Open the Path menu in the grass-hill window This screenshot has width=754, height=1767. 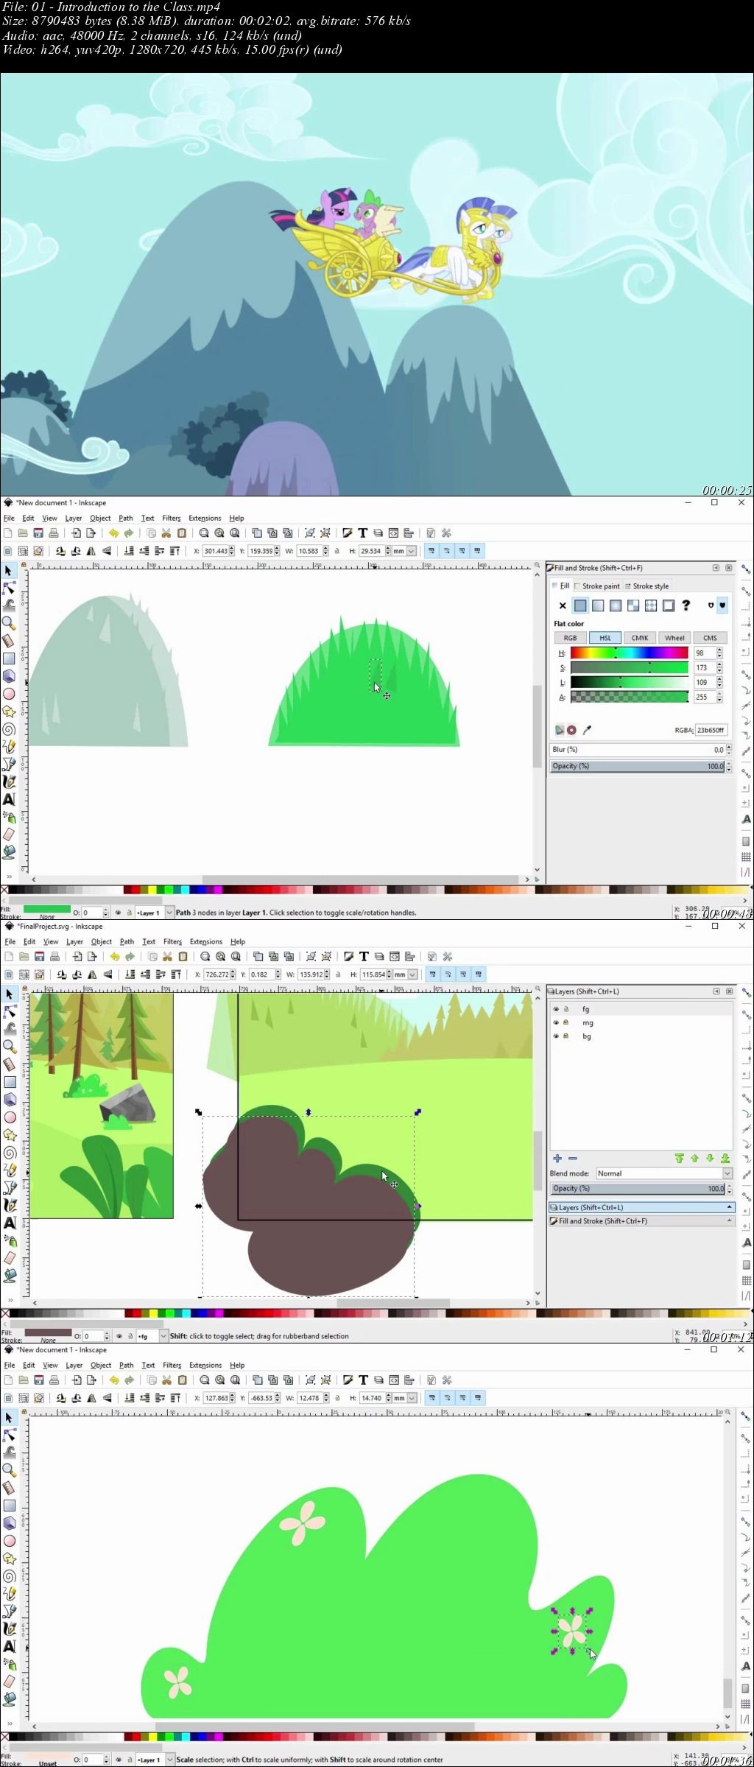[126, 519]
